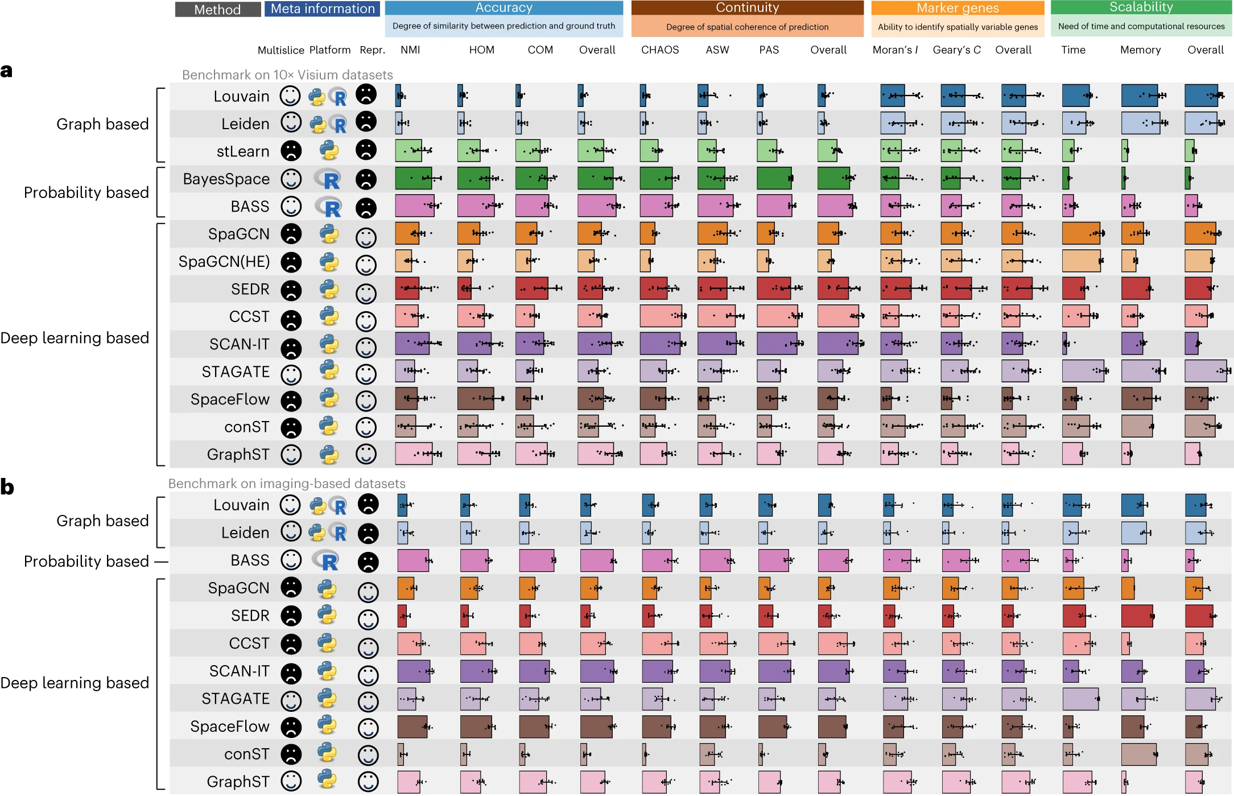Select the Accuracy header banner
This screenshot has height=796, width=1234.
(504, 7)
